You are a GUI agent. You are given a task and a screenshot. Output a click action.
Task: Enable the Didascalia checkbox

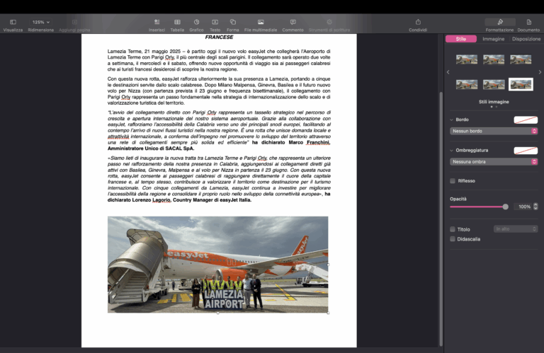tap(453, 239)
